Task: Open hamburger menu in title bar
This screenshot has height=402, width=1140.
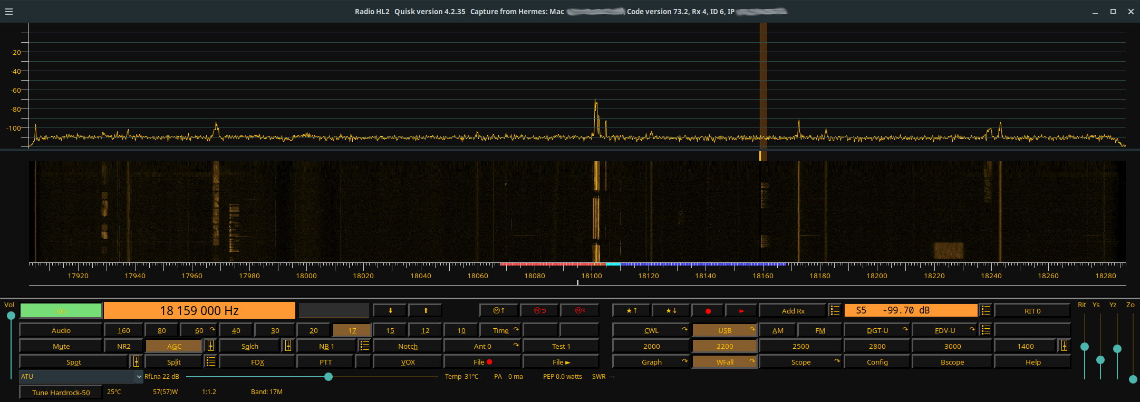Action: coord(9,12)
